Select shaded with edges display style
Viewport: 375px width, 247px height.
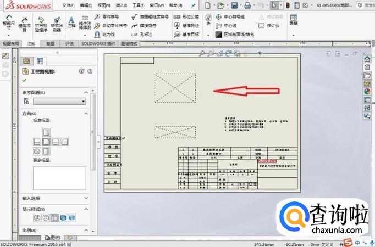[x=63, y=218]
